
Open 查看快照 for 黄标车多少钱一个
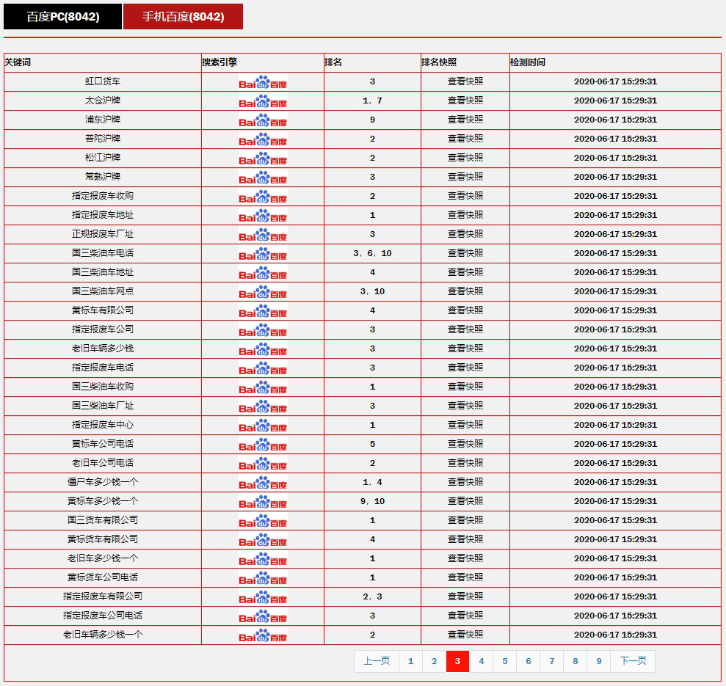coord(465,501)
